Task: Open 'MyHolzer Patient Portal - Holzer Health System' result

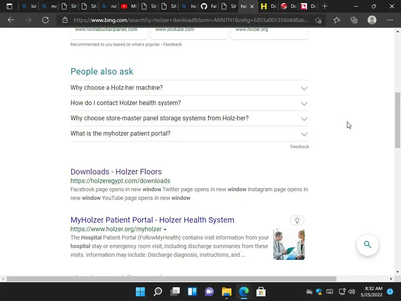Action: (152, 220)
